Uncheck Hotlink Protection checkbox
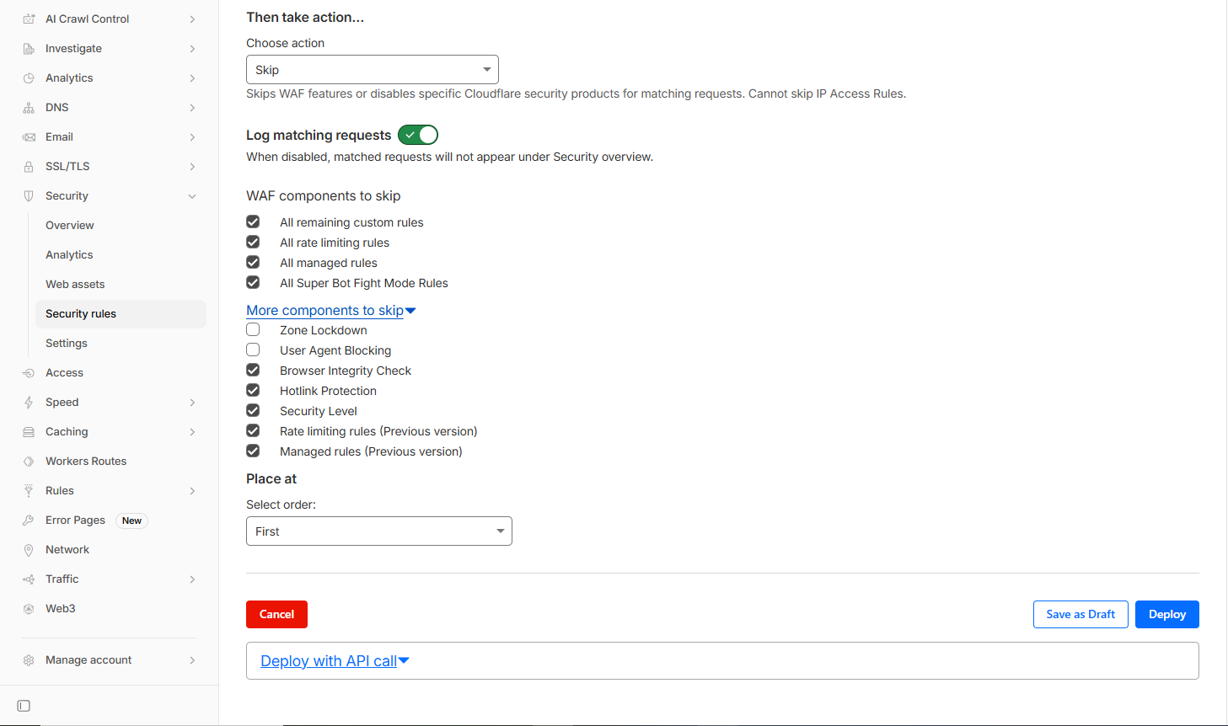The image size is (1228, 726). click(x=253, y=390)
